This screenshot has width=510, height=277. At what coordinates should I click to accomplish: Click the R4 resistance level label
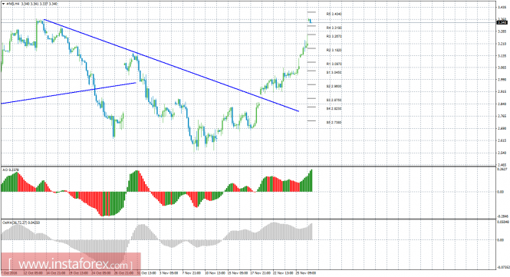(x=334, y=28)
